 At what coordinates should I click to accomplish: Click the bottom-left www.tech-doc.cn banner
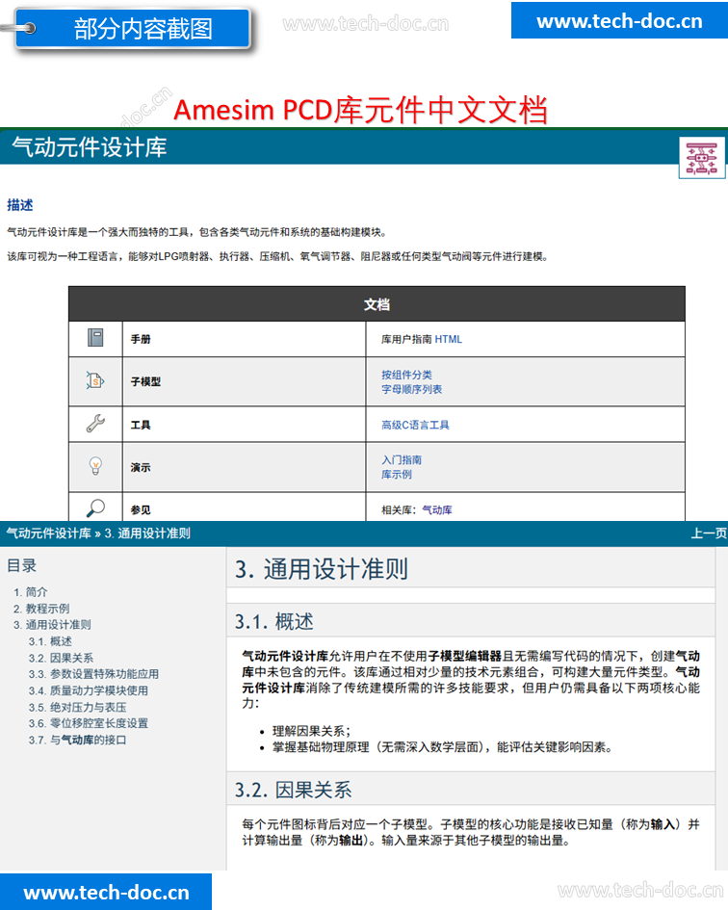pyautogui.click(x=106, y=892)
